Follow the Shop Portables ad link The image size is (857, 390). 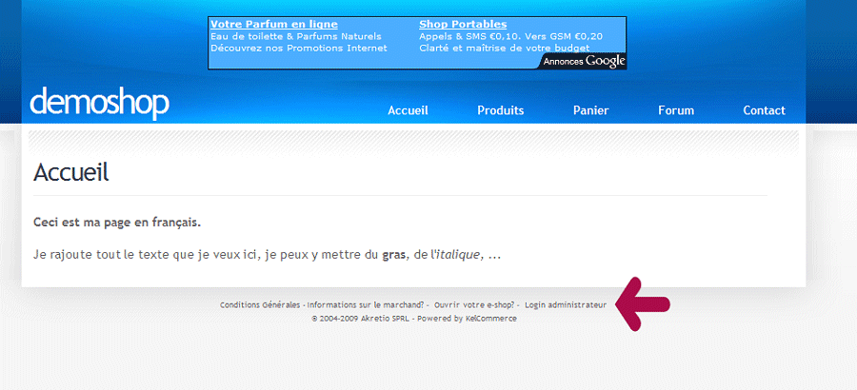(463, 24)
